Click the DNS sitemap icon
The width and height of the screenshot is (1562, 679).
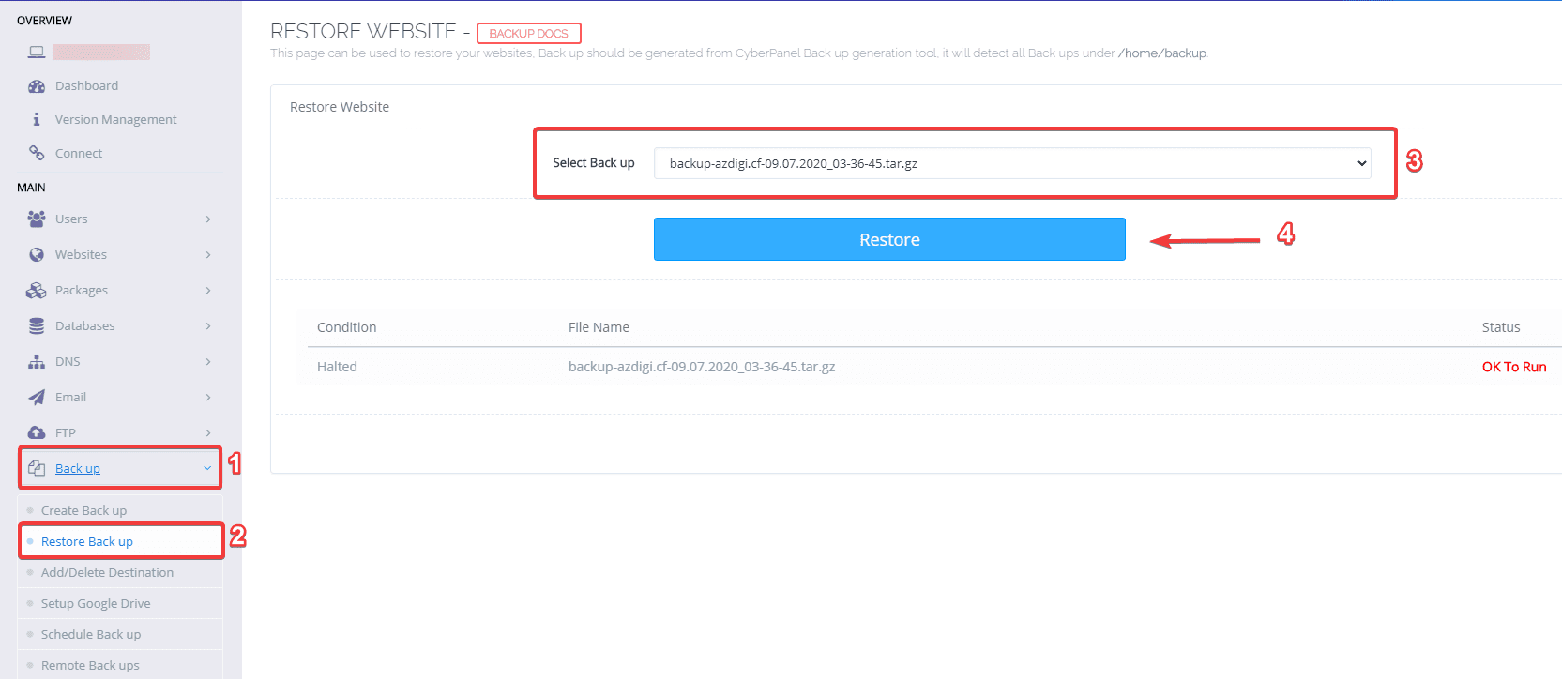point(37,362)
